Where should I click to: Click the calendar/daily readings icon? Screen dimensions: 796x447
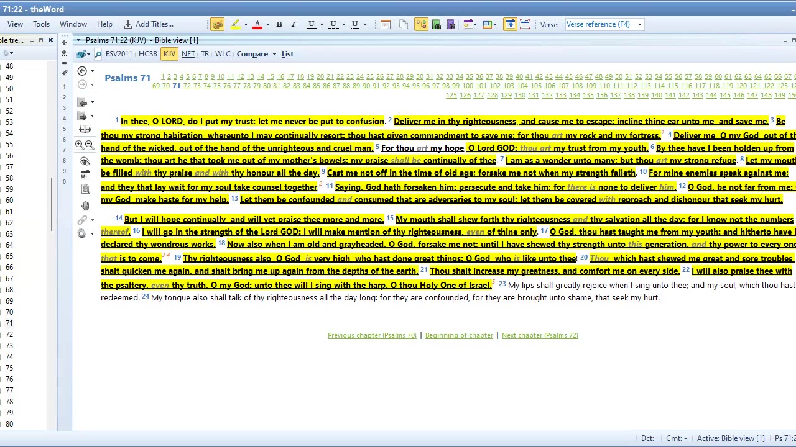tap(386, 24)
